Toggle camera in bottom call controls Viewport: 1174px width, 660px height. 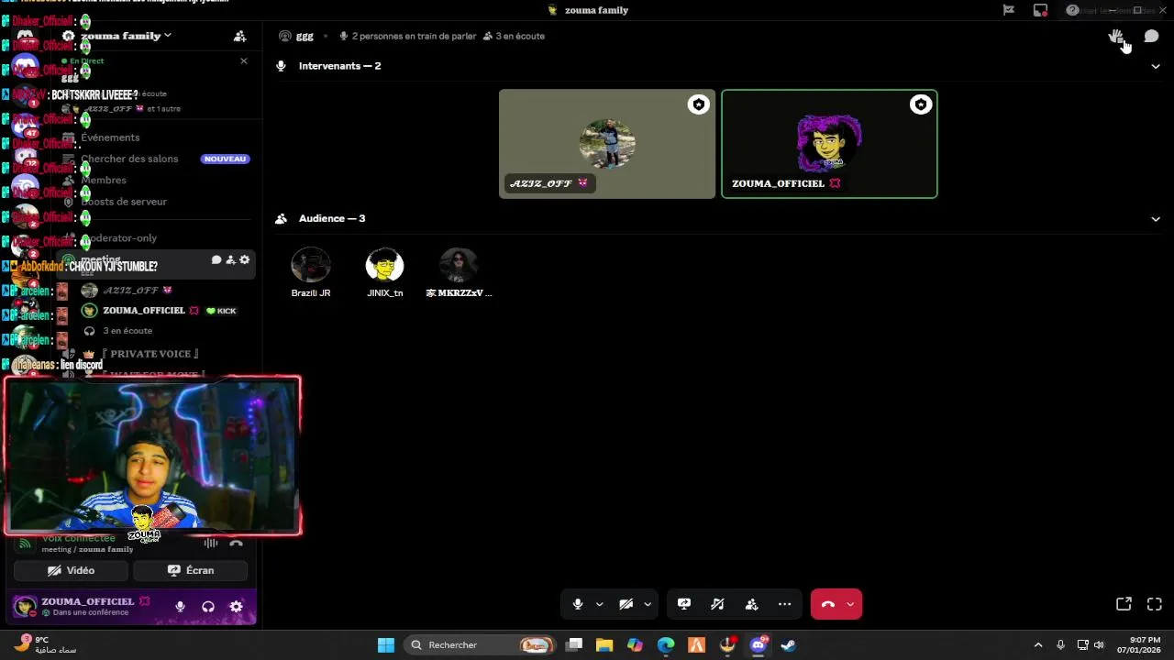click(x=626, y=604)
